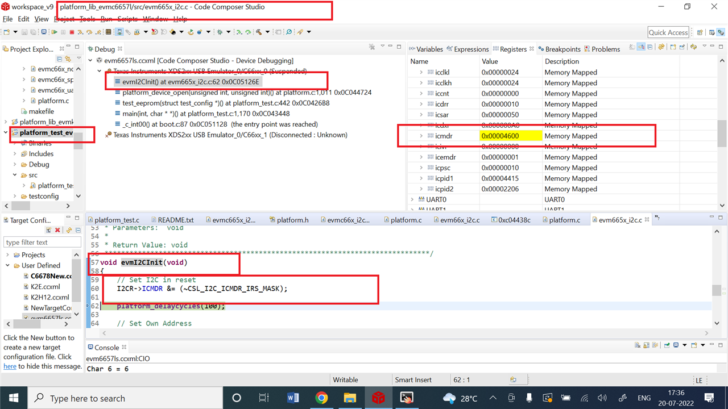The height and width of the screenshot is (409, 728).
Task: Click the Step Into toolbar icon
Action: (80, 32)
